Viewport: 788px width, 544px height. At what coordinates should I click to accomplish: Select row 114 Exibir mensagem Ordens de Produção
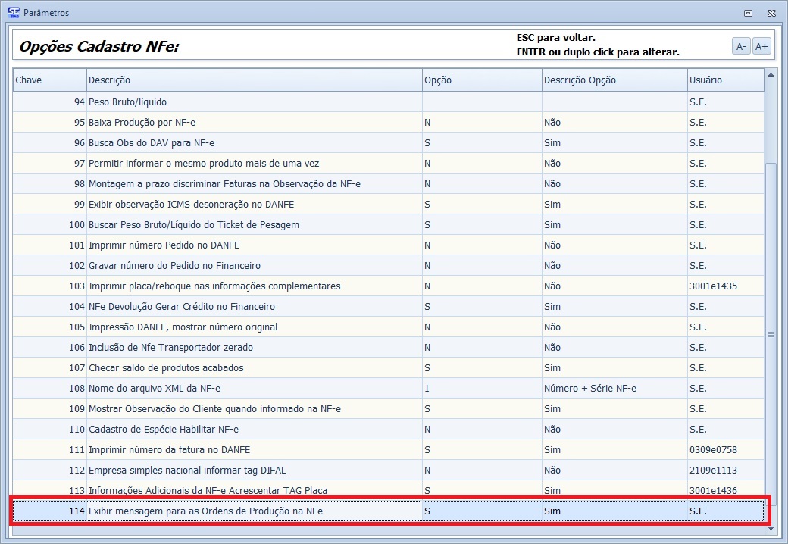point(205,511)
